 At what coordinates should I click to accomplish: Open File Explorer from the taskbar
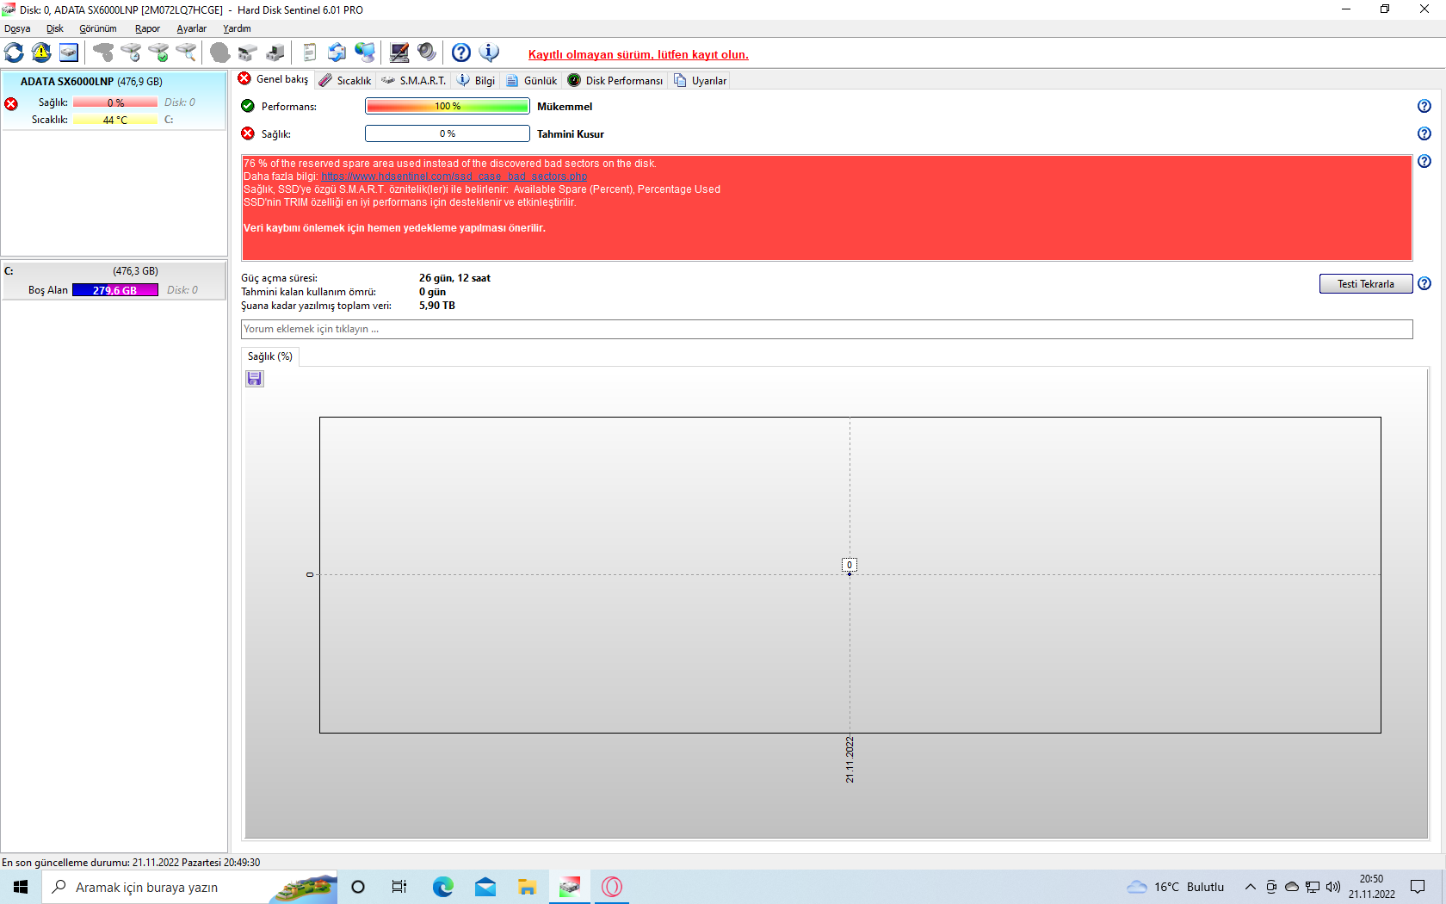pos(528,887)
